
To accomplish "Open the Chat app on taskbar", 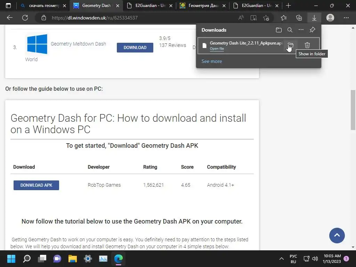I will pos(57,259).
